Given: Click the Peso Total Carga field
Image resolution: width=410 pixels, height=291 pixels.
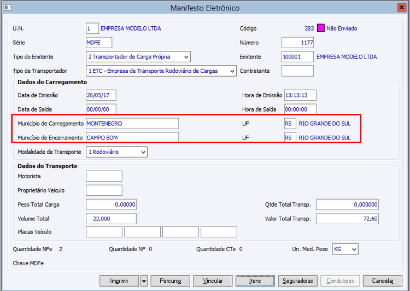Looking at the screenshot, I should 111,205.
